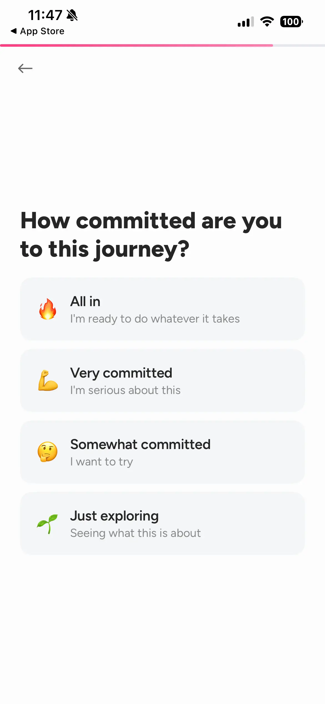Click the pink onboarding progress bar
Screen dimensions: 325x704
pos(136,45)
